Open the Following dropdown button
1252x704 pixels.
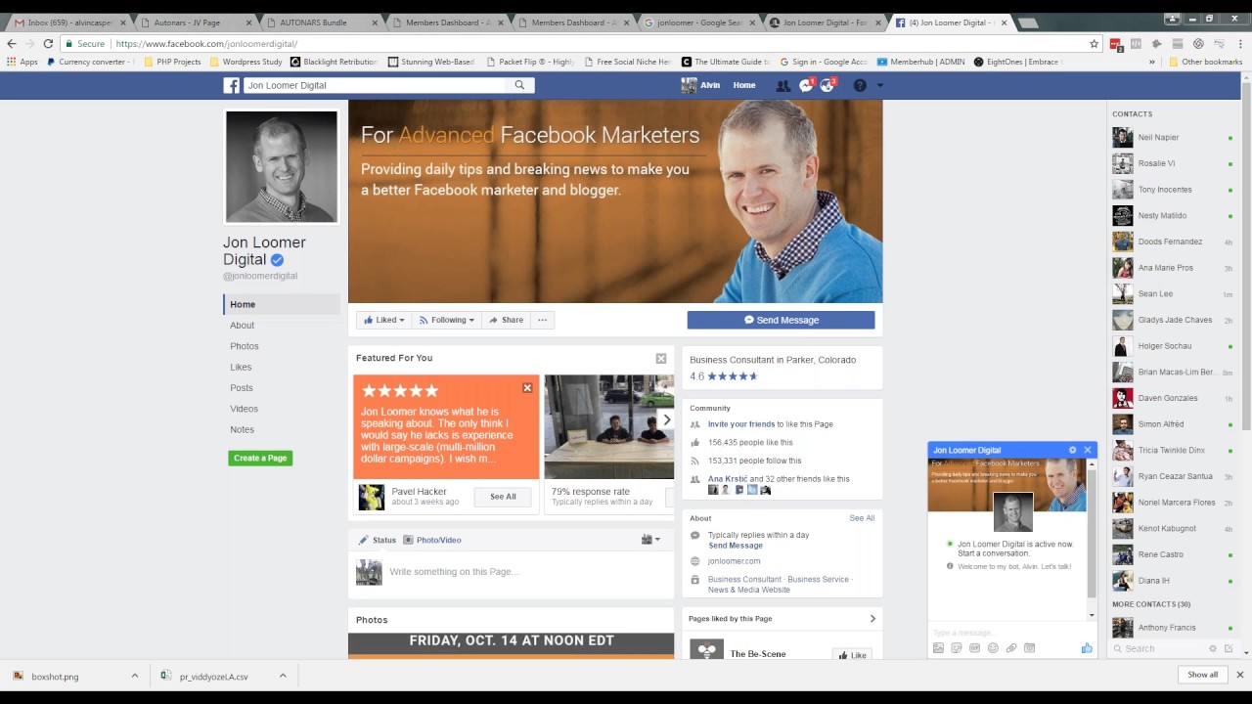click(446, 320)
